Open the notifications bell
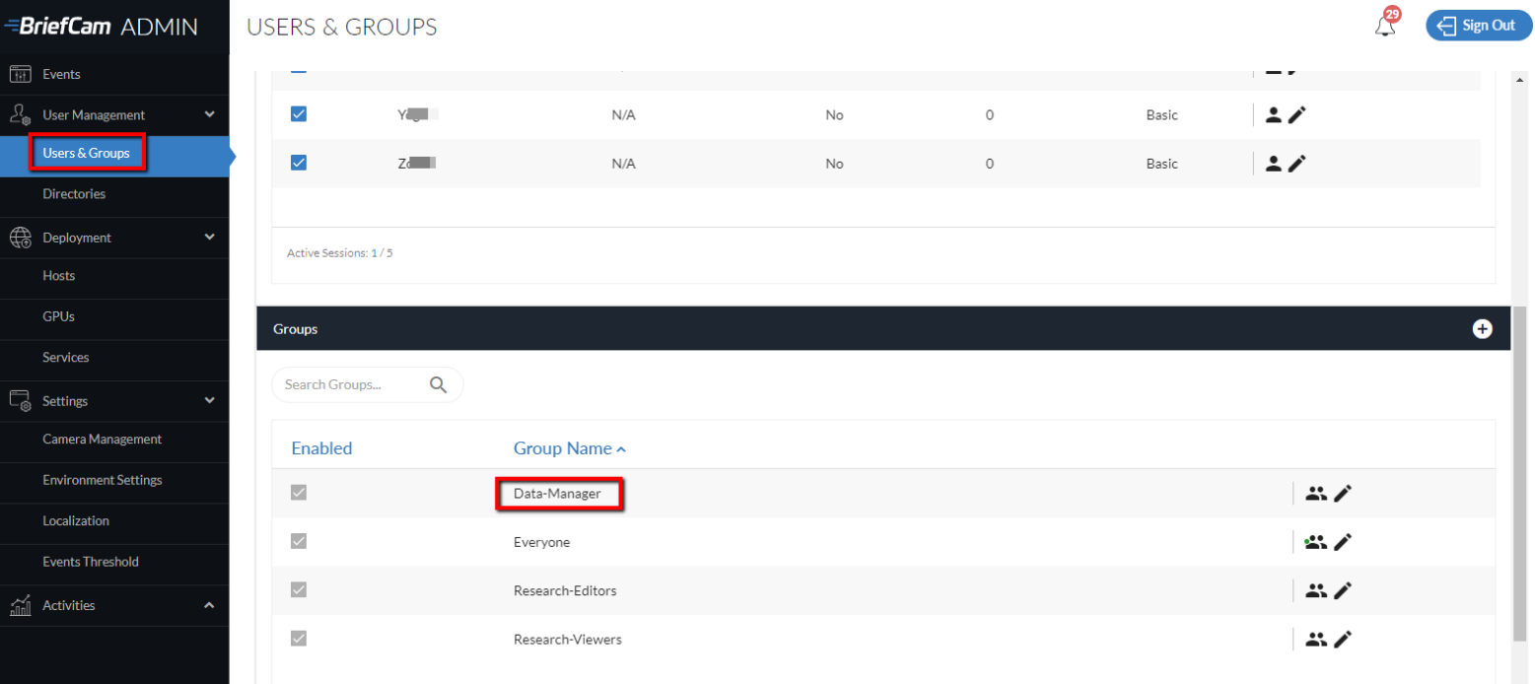 1385,26
